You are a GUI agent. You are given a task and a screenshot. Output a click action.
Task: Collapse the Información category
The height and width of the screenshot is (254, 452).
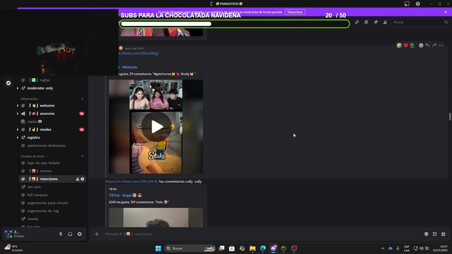[x=31, y=99]
